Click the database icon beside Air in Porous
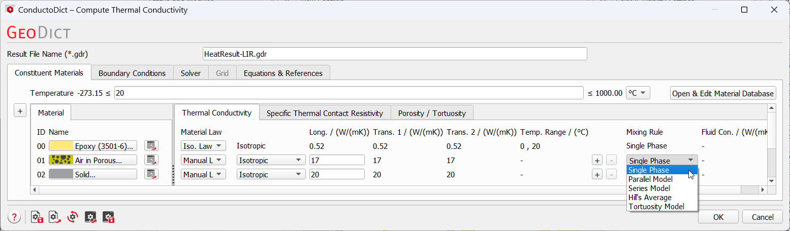 click(151, 160)
